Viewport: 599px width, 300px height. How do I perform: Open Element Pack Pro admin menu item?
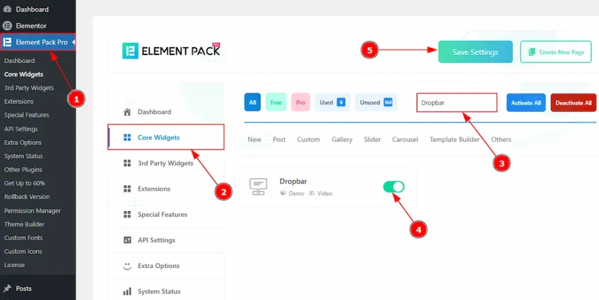click(38, 42)
